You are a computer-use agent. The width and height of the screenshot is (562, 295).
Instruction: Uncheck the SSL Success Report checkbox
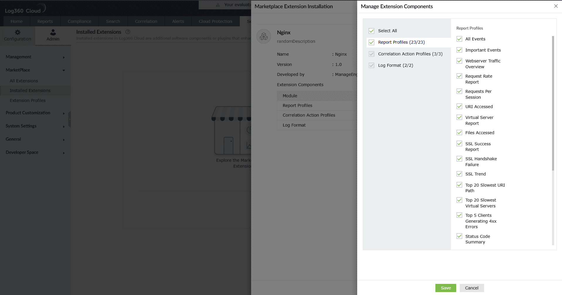(459, 144)
